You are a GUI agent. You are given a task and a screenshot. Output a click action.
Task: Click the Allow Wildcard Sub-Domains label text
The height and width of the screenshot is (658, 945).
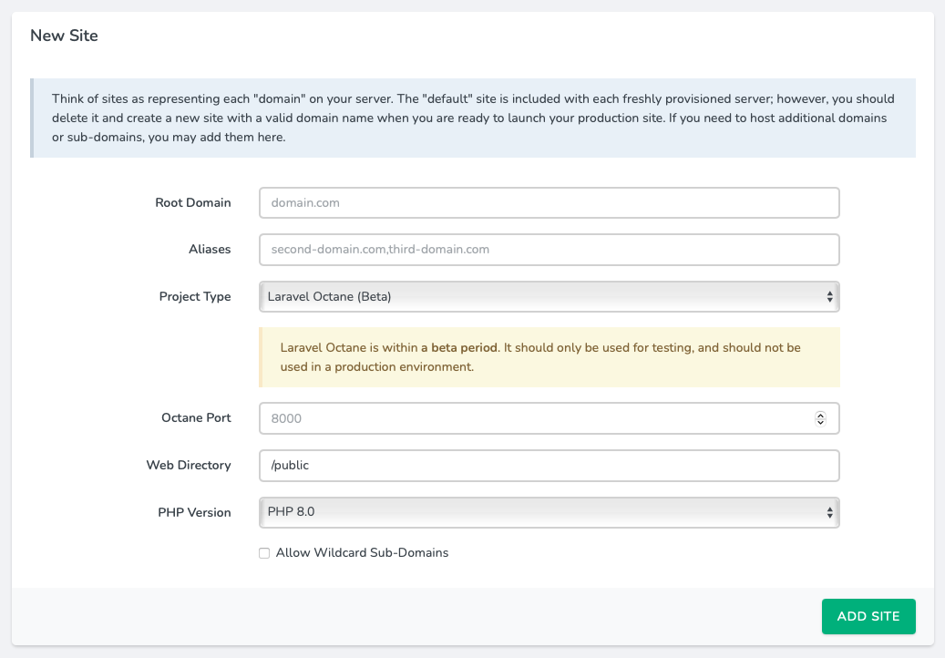point(362,553)
